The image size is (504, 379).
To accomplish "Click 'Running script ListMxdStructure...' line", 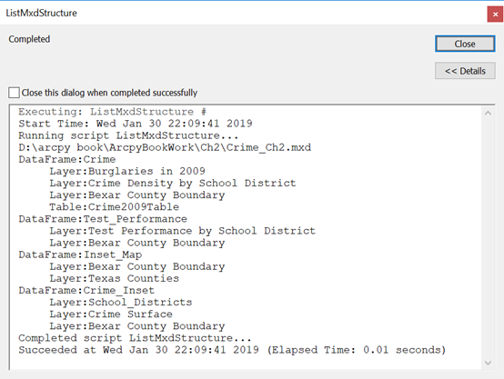I will pyautogui.click(x=128, y=135).
